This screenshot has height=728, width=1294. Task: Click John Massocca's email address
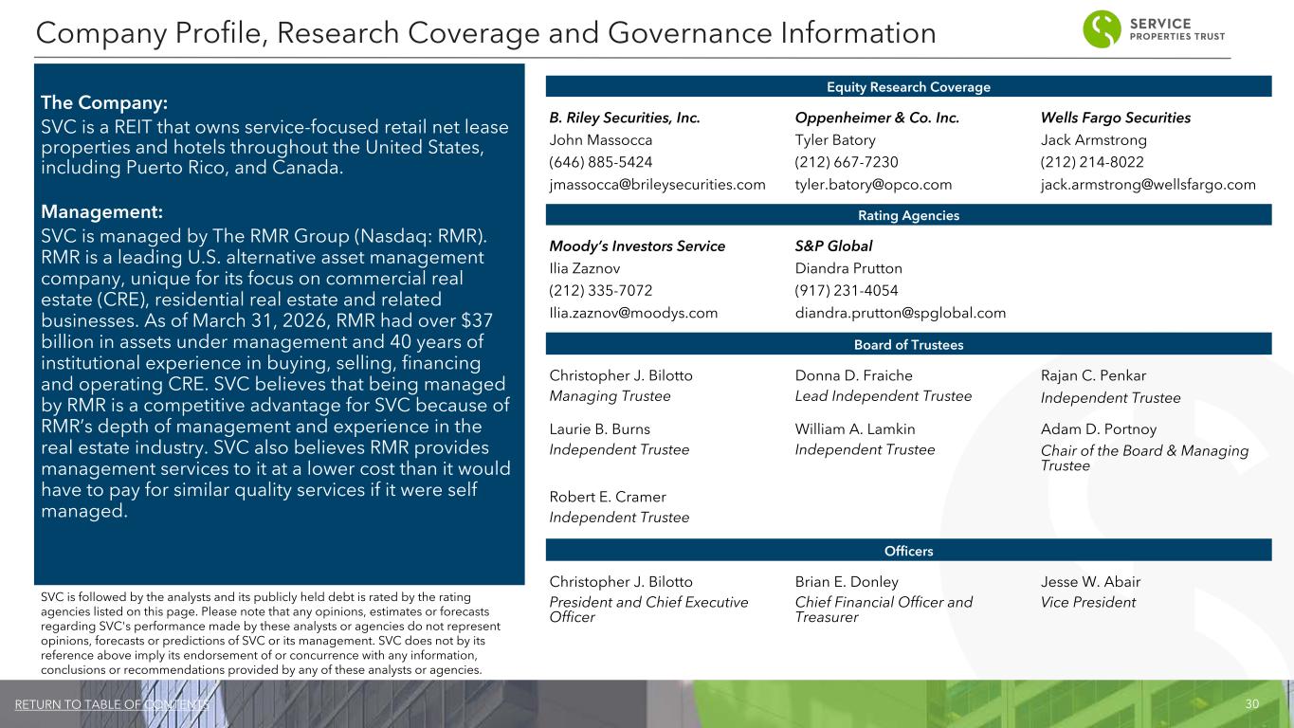click(x=658, y=184)
